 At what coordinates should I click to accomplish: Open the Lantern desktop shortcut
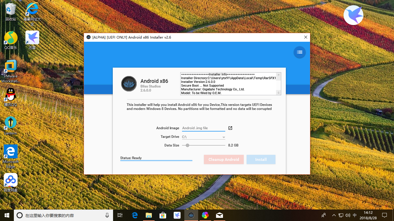[x=11, y=126]
